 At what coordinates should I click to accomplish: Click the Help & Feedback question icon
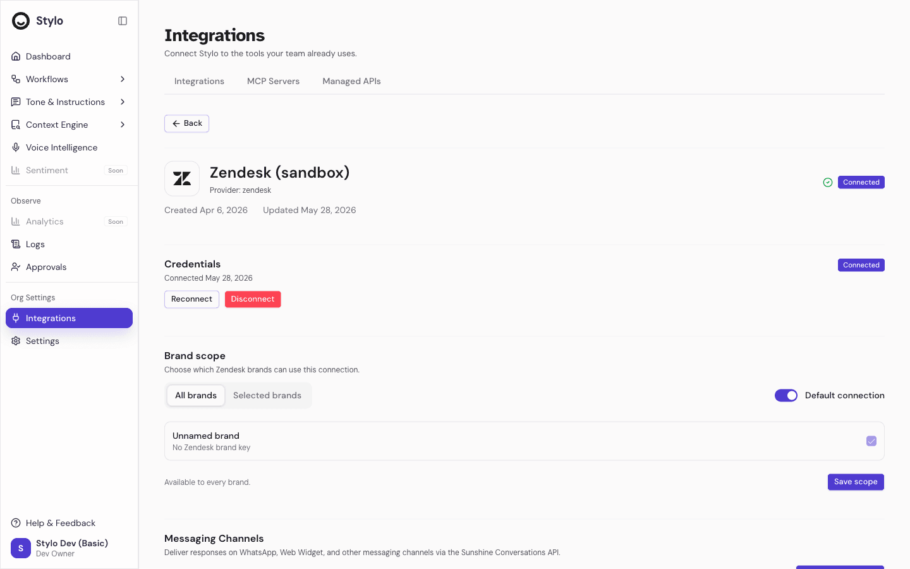pos(16,523)
